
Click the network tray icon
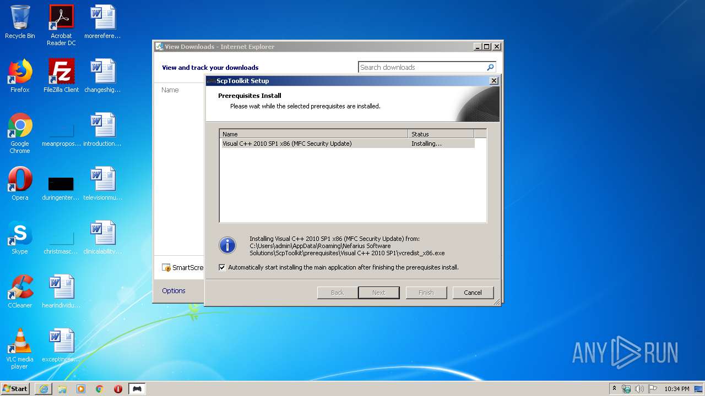point(626,389)
